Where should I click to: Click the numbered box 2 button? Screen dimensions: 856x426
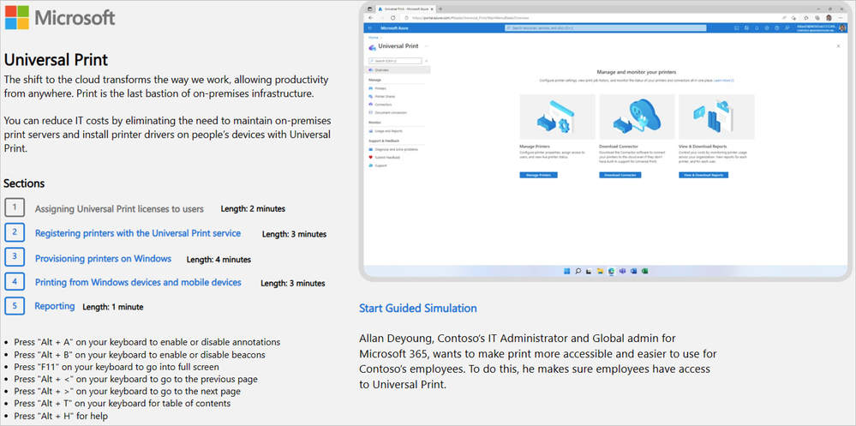point(15,232)
